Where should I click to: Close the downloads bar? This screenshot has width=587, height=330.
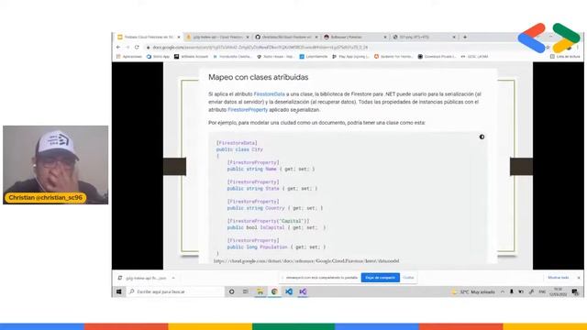point(579,278)
